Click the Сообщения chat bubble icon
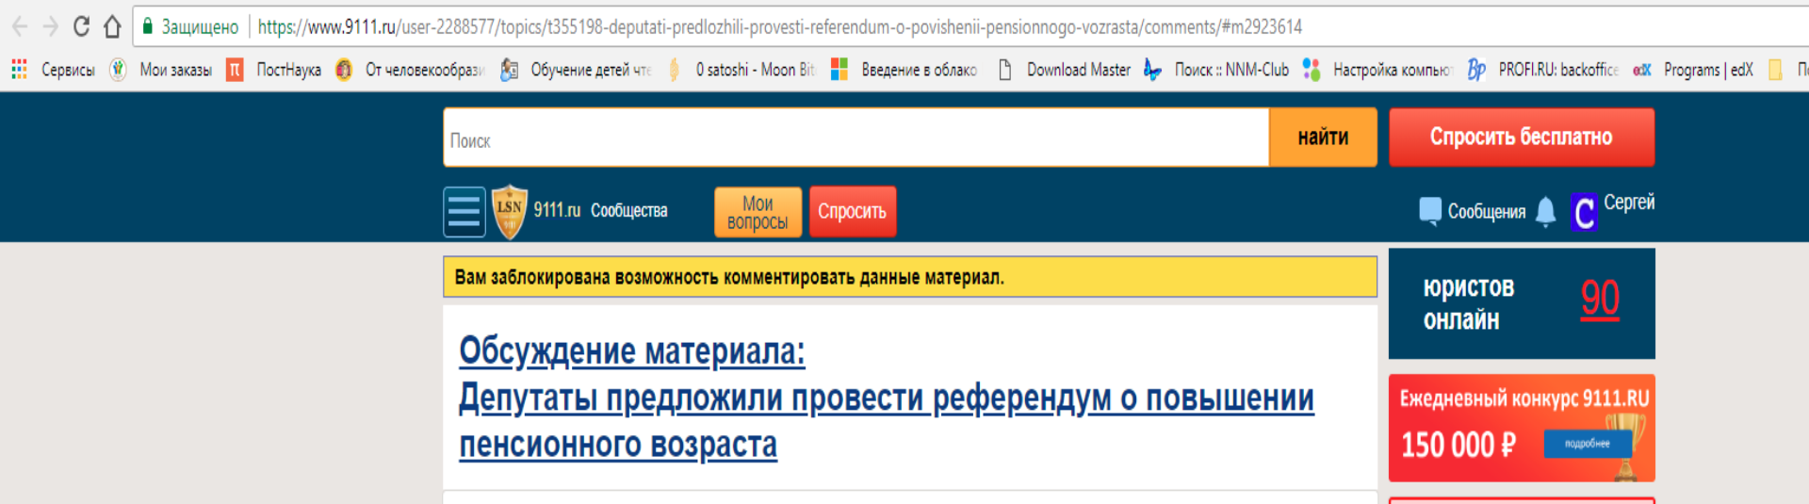The width and height of the screenshot is (1809, 504). [x=1429, y=211]
